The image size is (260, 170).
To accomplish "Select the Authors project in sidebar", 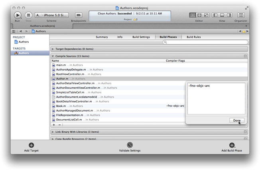I will [x=23, y=42].
